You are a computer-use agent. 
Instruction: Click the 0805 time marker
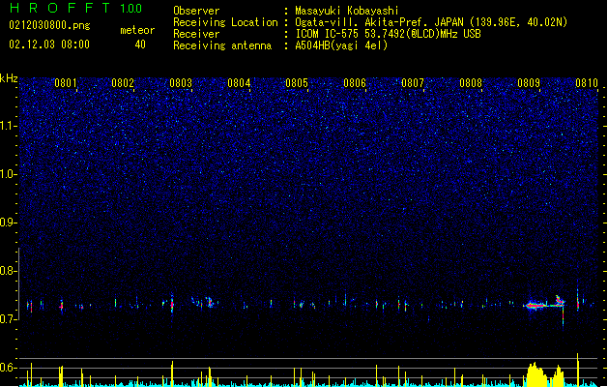point(297,83)
